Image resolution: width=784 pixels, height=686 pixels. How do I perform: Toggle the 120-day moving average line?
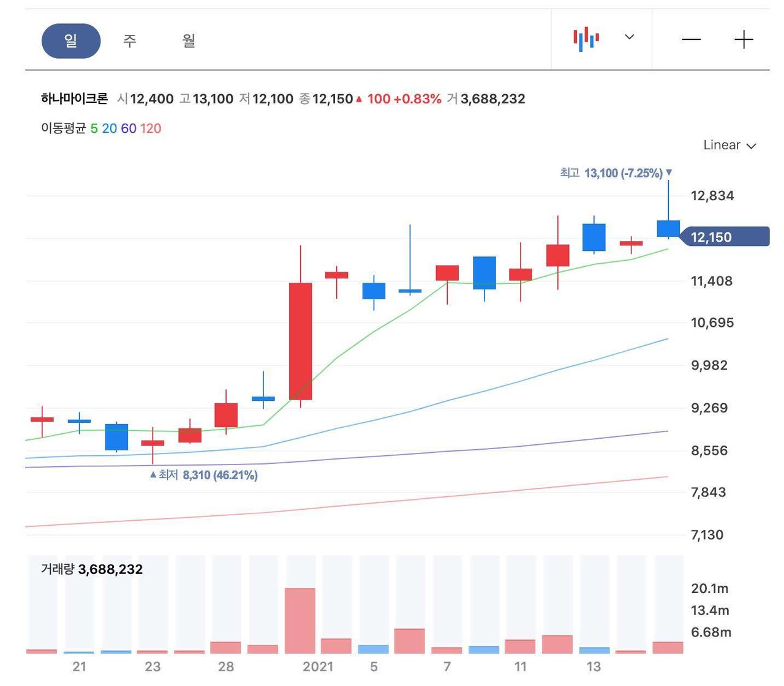pyautogui.click(x=150, y=129)
